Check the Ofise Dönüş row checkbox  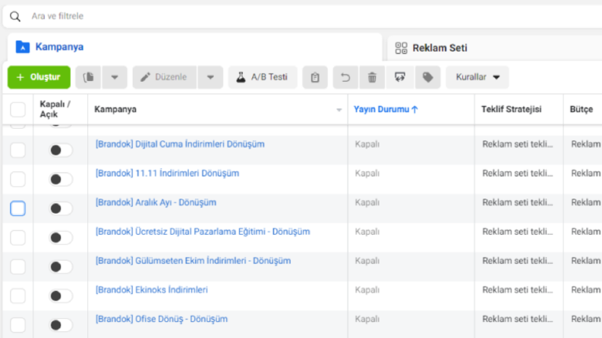point(17,325)
